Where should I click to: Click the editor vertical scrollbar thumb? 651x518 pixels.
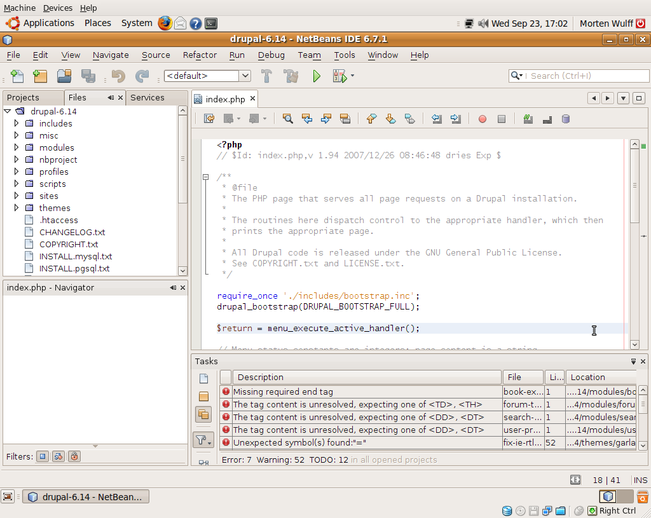coord(634,186)
